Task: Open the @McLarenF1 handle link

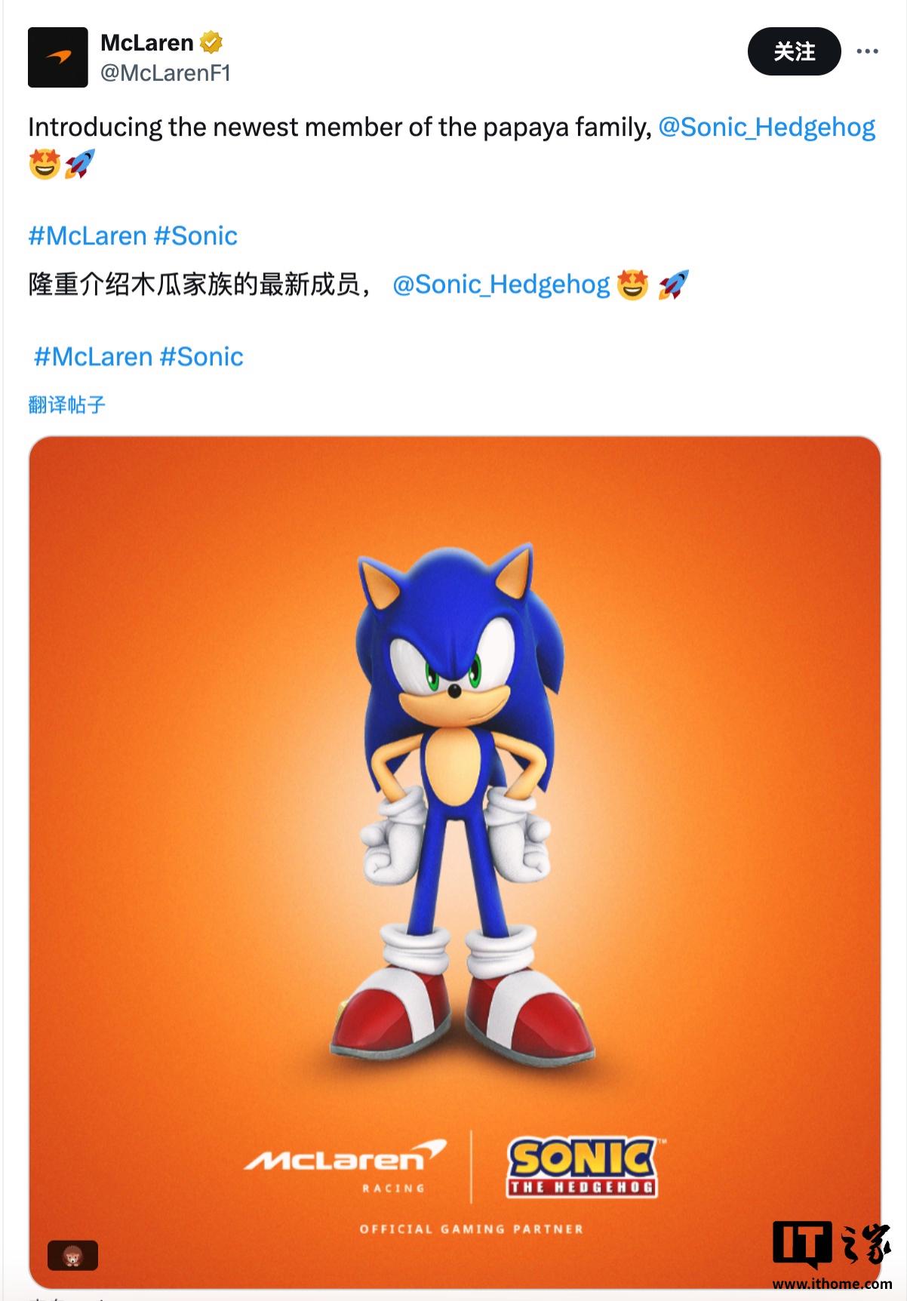Action: pyautogui.click(x=165, y=73)
